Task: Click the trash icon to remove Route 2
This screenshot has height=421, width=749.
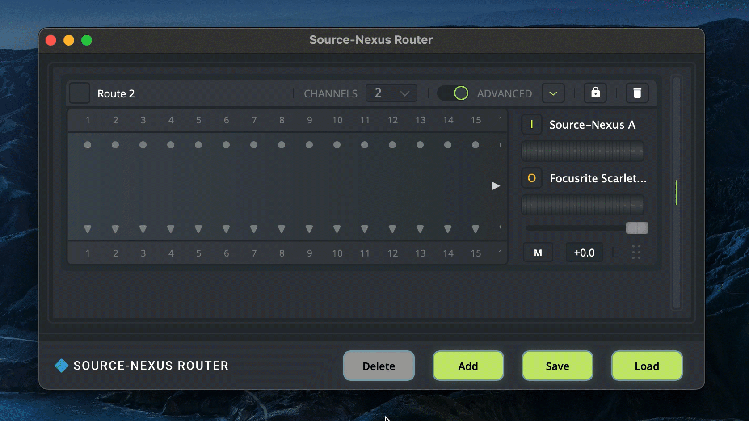Action: (637, 93)
